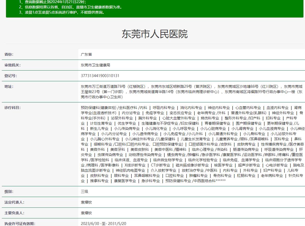The image size is (305, 226).
Task: Click the hospital address paragraph text
Action: click(191, 92)
